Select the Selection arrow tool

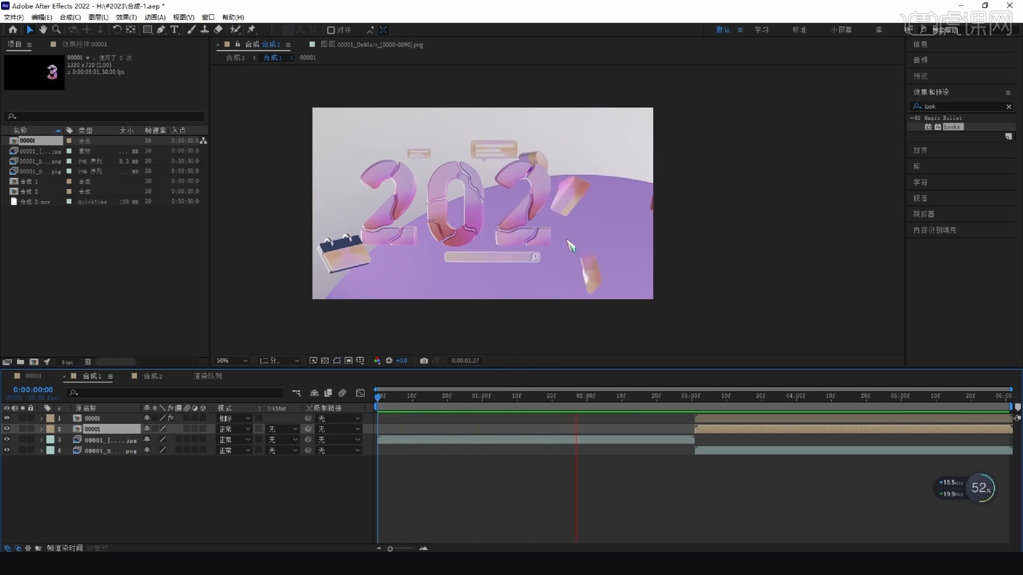[x=30, y=30]
